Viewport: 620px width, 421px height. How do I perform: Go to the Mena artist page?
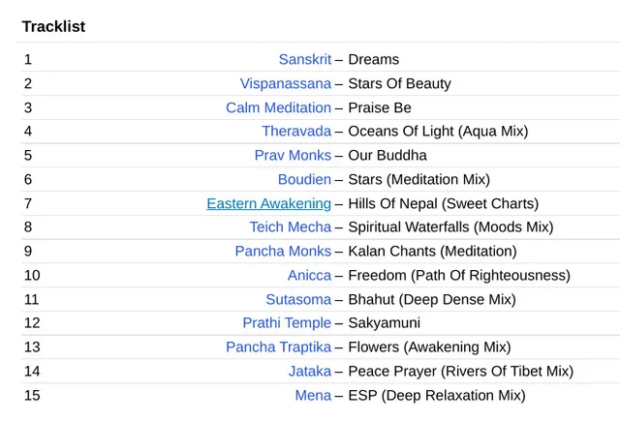(312, 396)
